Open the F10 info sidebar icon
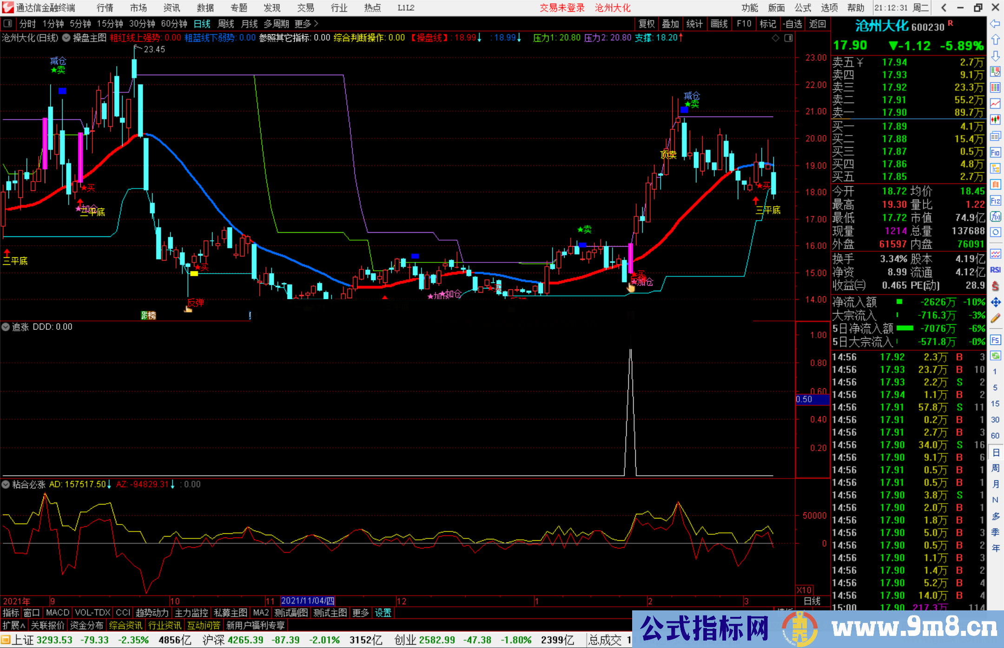 (995, 152)
